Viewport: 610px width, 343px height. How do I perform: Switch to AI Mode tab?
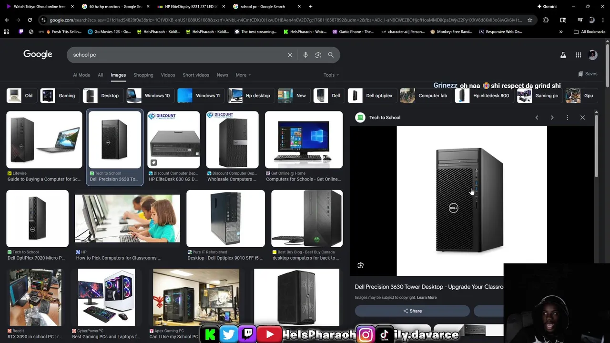click(x=81, y=75)
